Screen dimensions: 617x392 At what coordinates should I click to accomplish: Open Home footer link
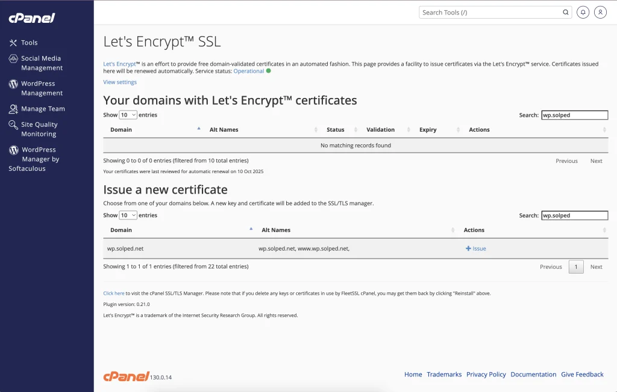pos(413,375)
